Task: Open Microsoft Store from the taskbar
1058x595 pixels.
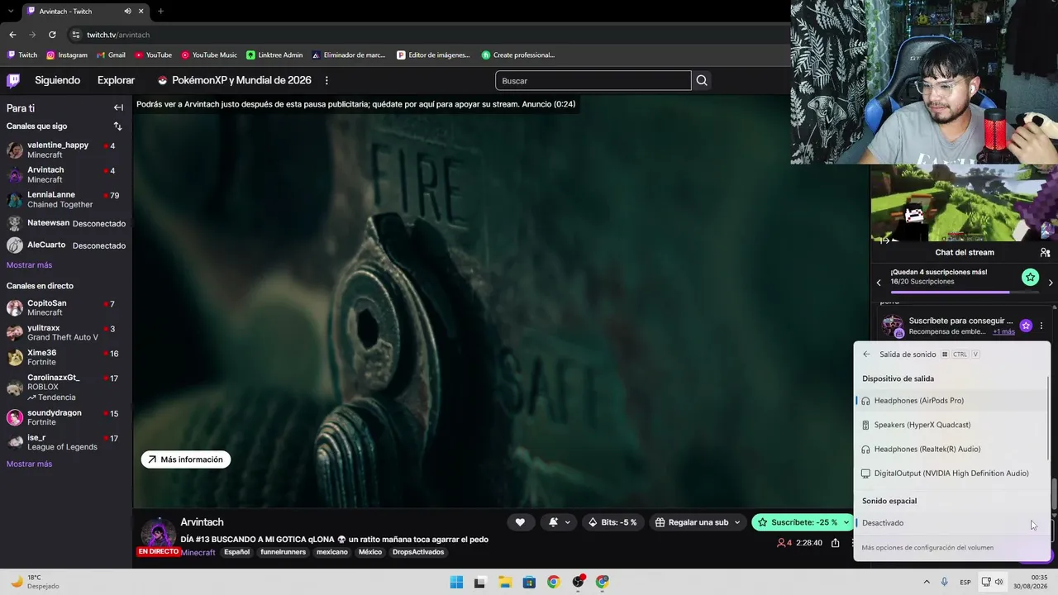Action: click(529, 582)
